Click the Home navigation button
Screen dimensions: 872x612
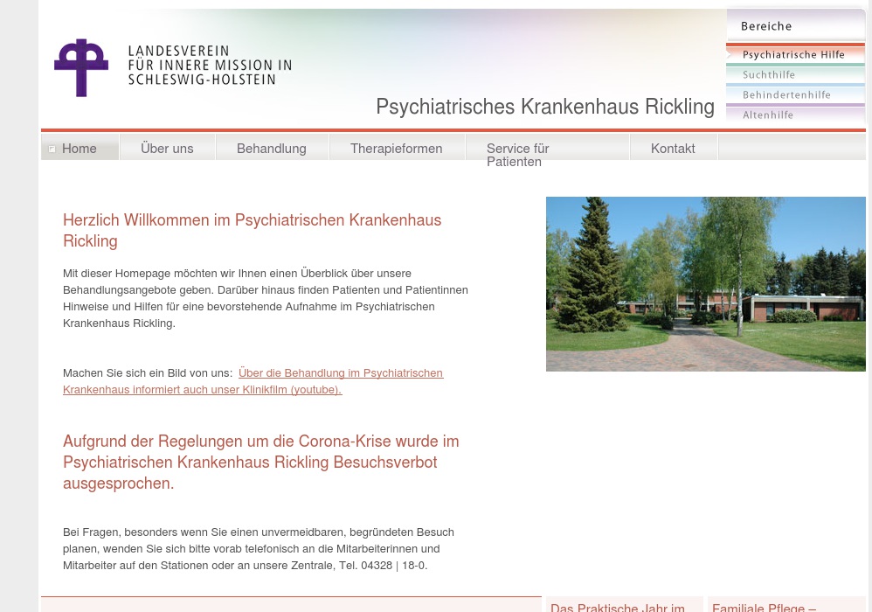coord(80,149)
